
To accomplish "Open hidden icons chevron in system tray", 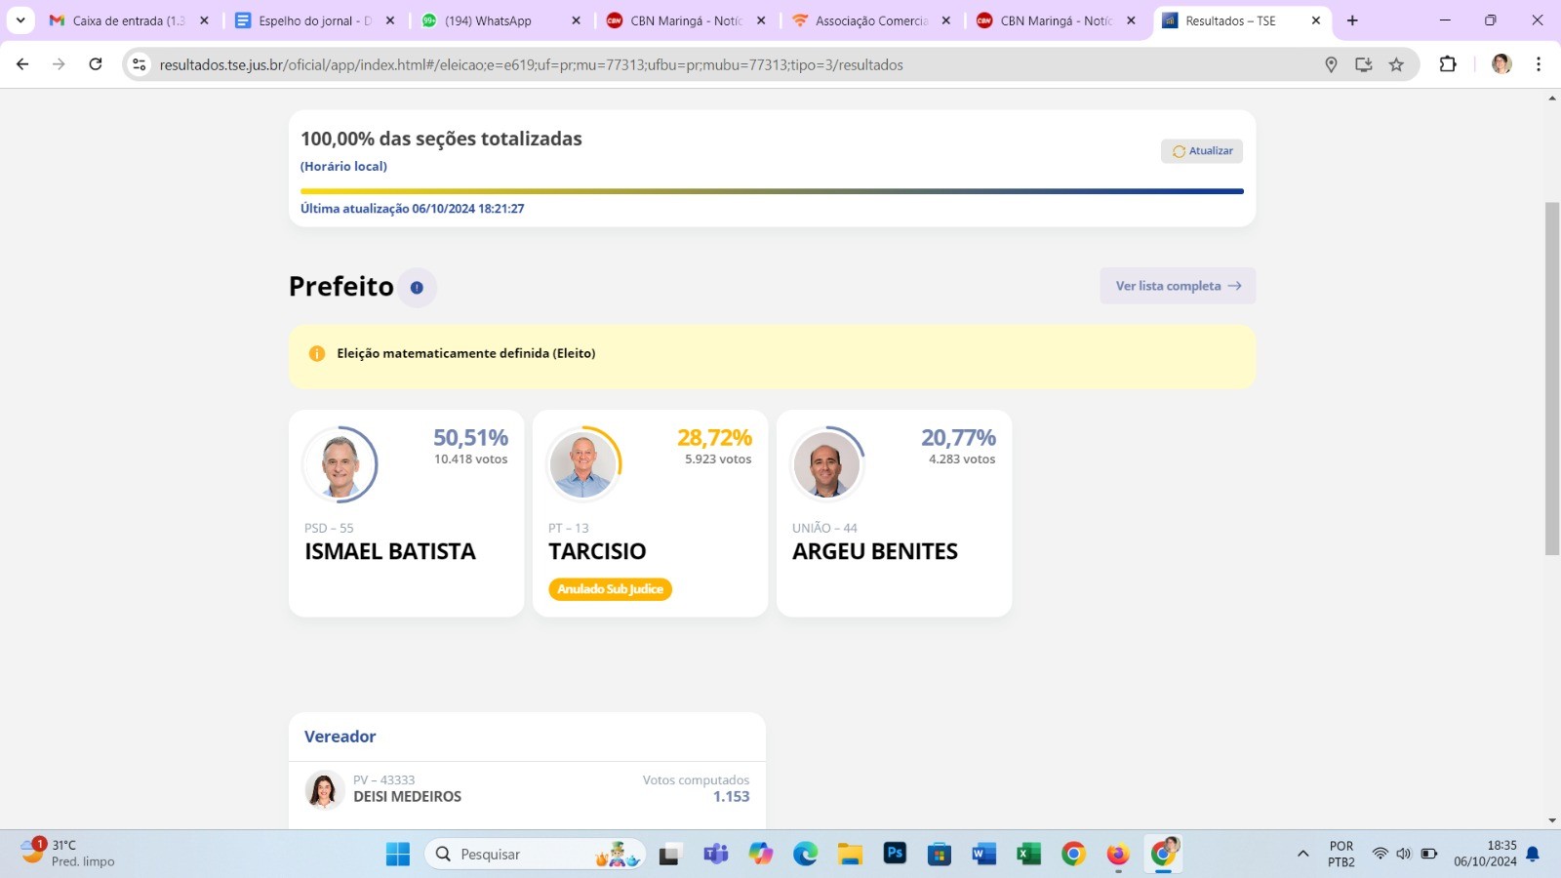I will tap(1302, 854).
